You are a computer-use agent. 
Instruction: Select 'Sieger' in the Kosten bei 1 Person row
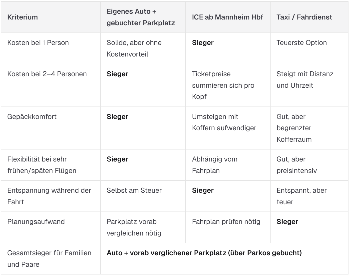tap(203, 43)
